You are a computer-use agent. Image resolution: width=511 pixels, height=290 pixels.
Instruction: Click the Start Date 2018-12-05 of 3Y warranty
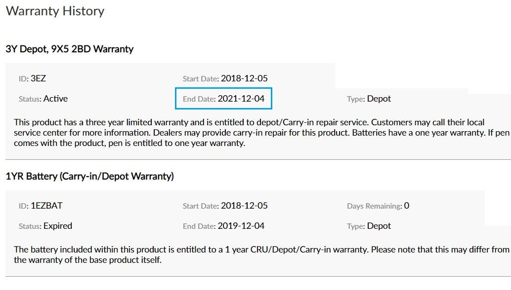(x=225, y=78)
